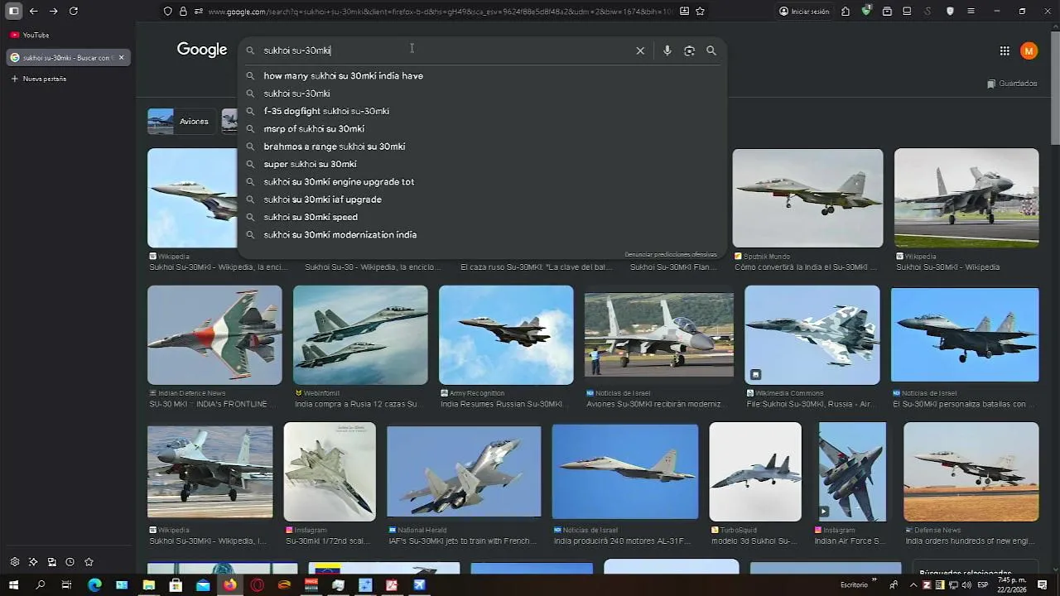Reload the current page
The image size is (1060, 596).
coord(74,11)
